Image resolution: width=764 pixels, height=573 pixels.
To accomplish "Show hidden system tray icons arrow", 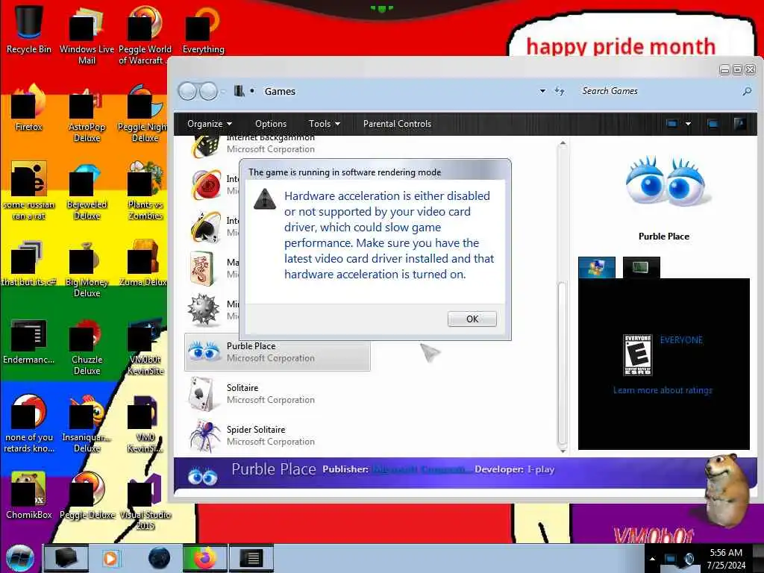I will 652,559.
